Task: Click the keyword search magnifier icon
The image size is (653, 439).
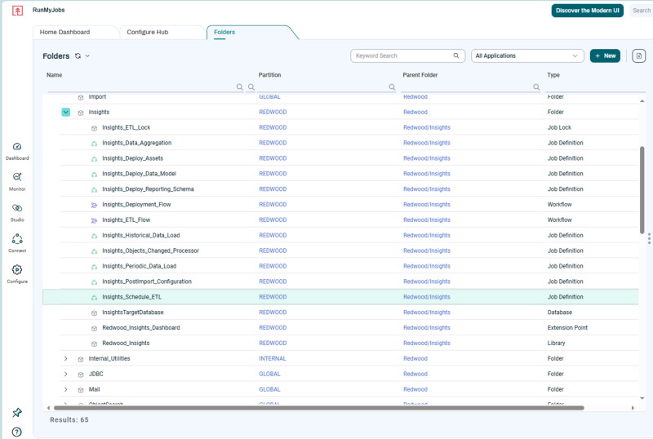Action: pos(456,55)
